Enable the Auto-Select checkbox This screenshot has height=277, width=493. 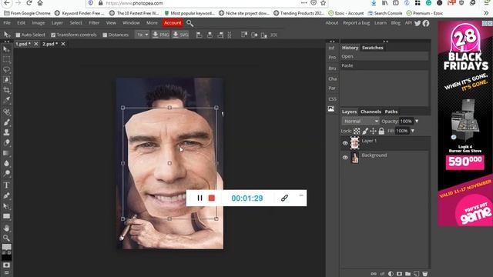[x=18, y=35]
